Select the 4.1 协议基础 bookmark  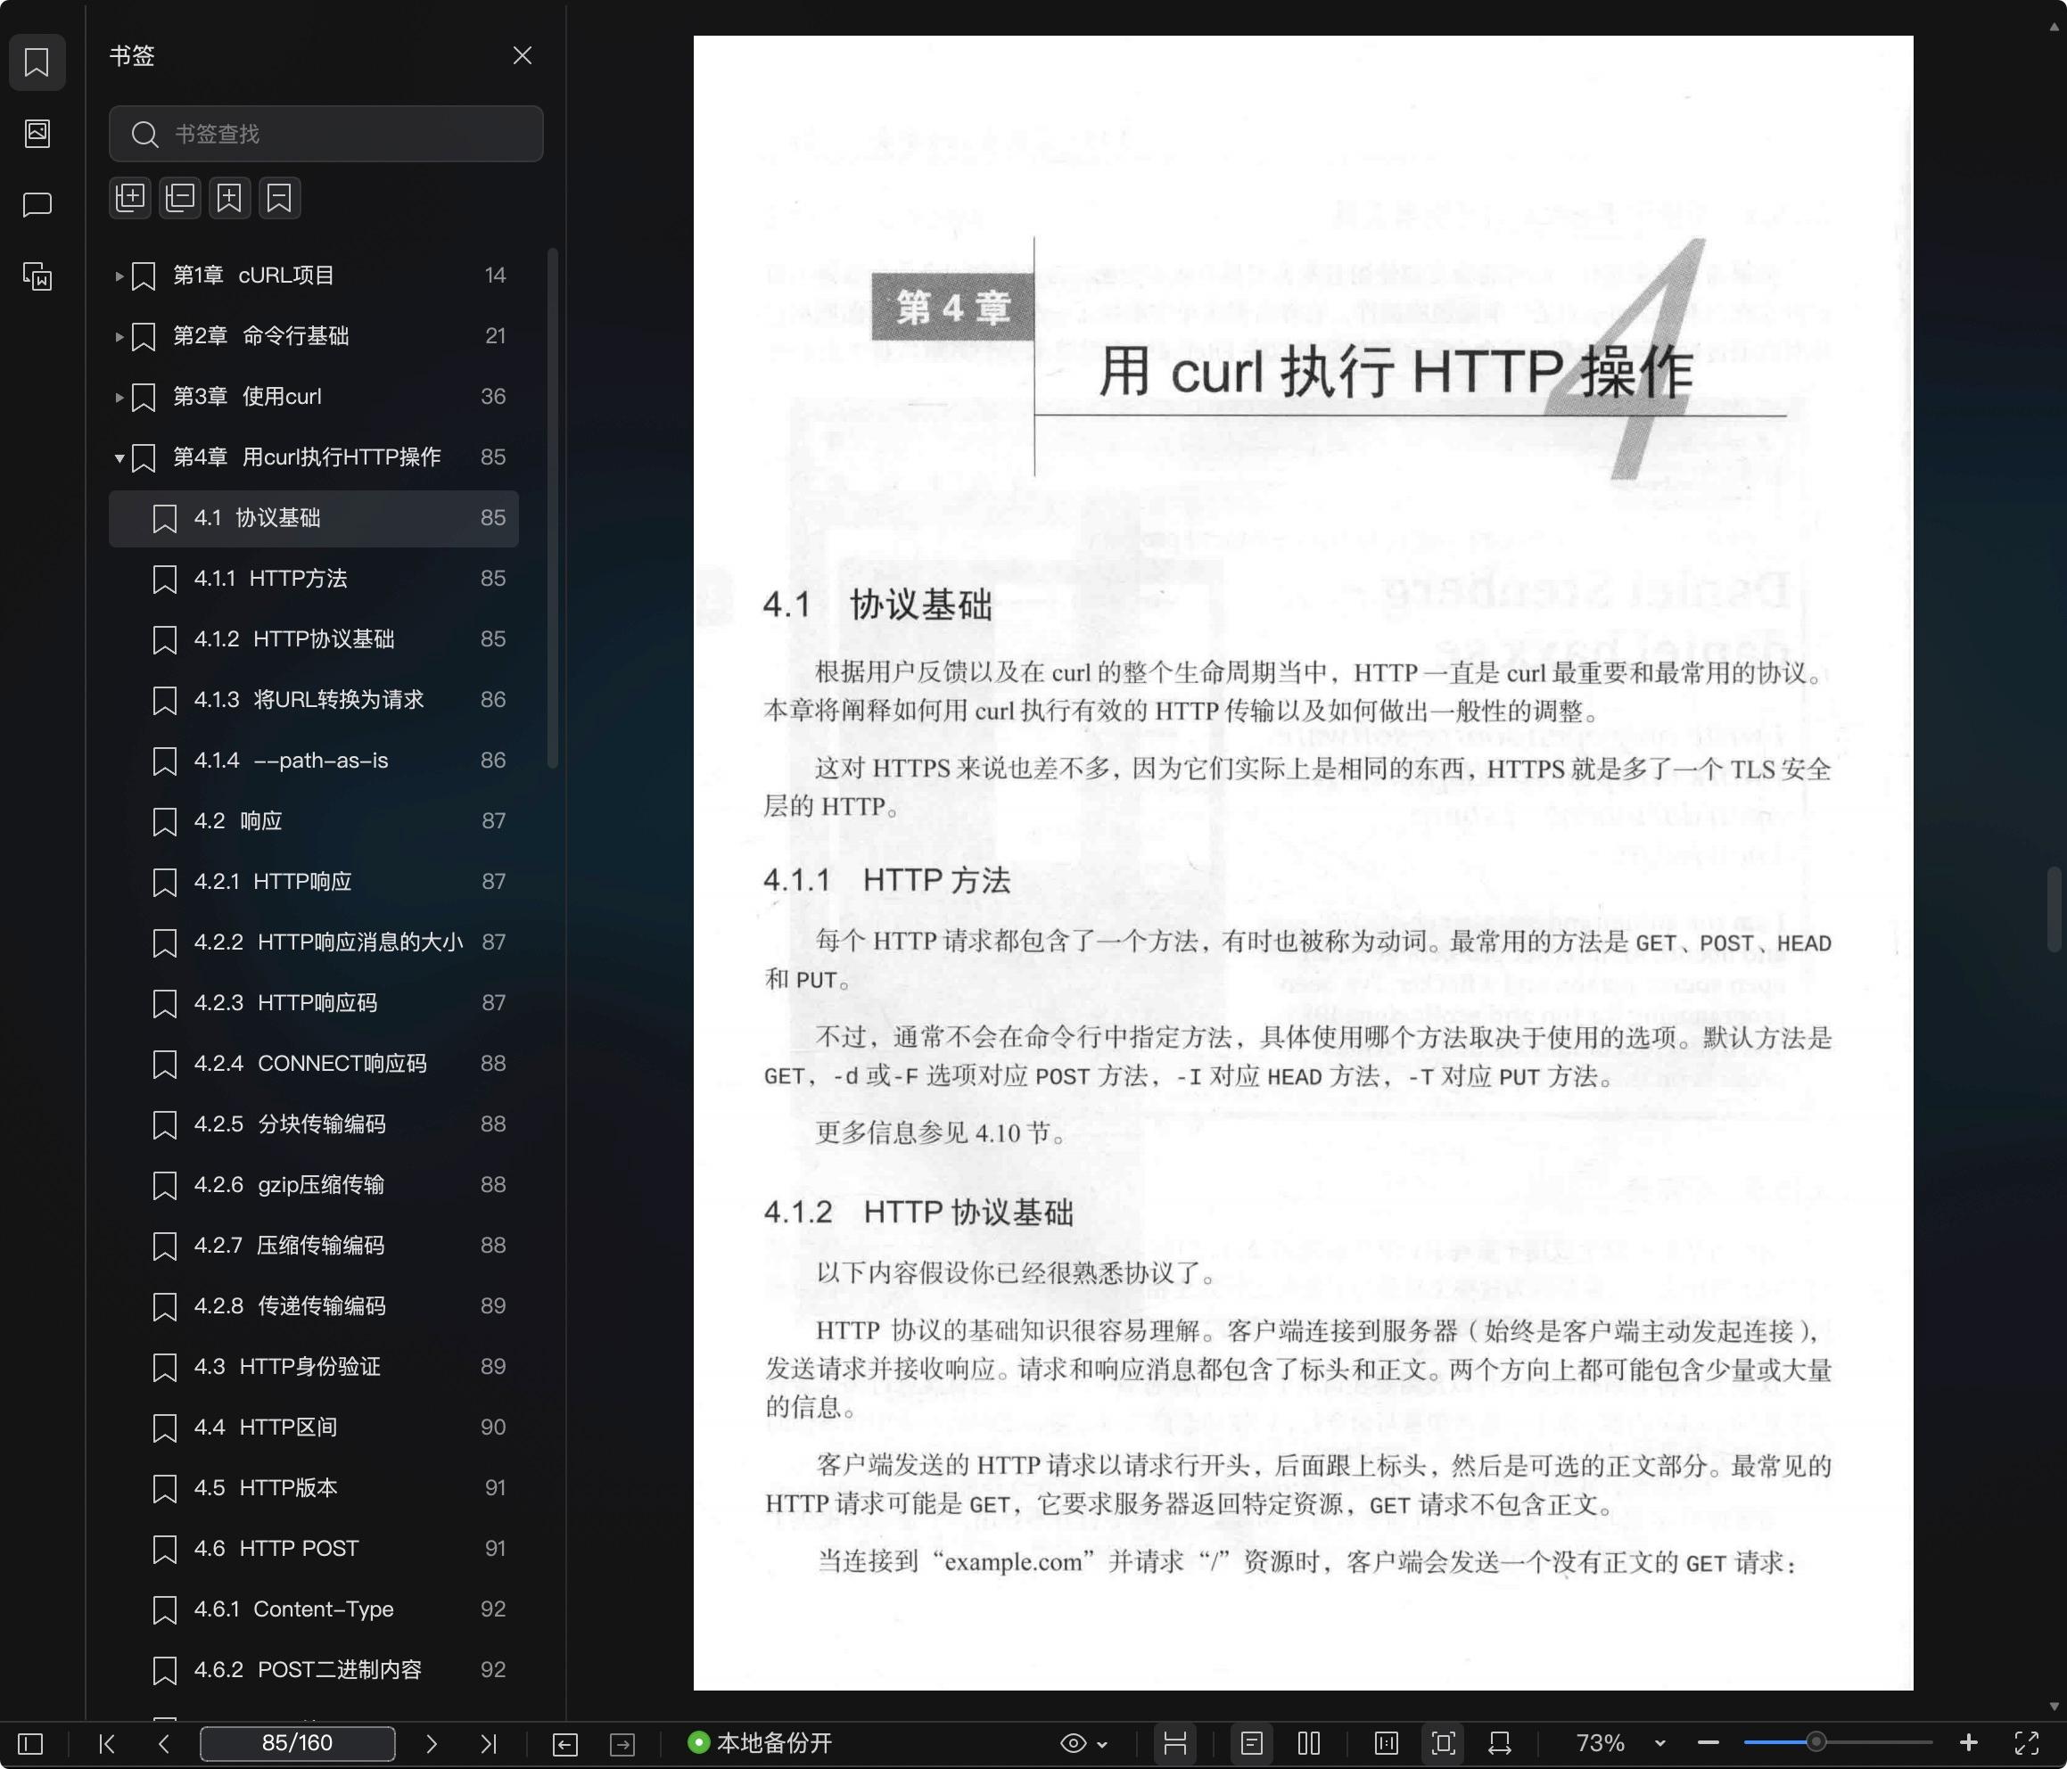click(313, 518)
